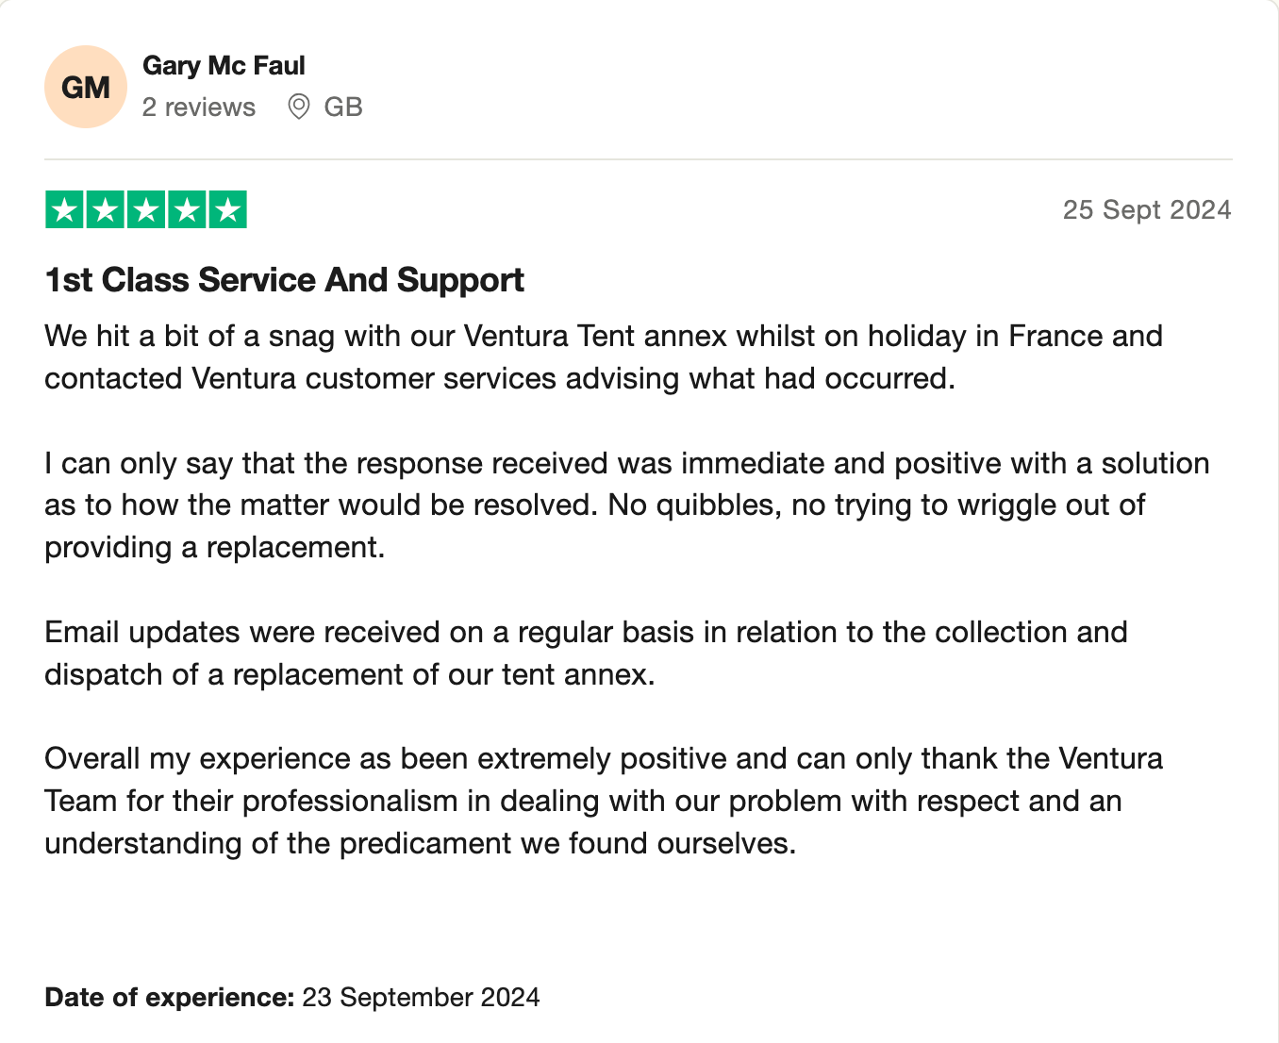Click the second green rating star
Viewport: 1279px width, 1043px height.
click(x=106, y=209)
